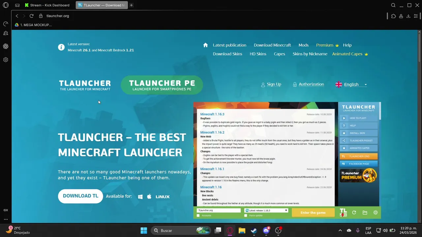Click gear icon in launcher preview

[x=375, y=213]
